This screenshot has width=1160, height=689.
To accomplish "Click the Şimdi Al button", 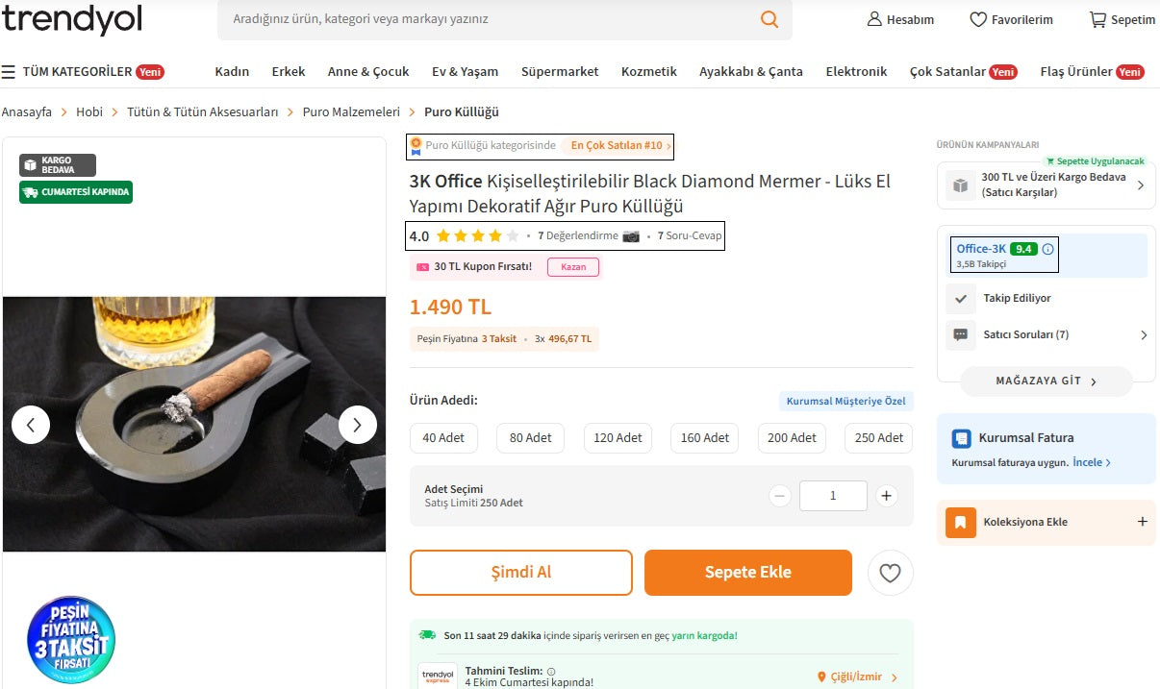I will [x=521, y=573].
